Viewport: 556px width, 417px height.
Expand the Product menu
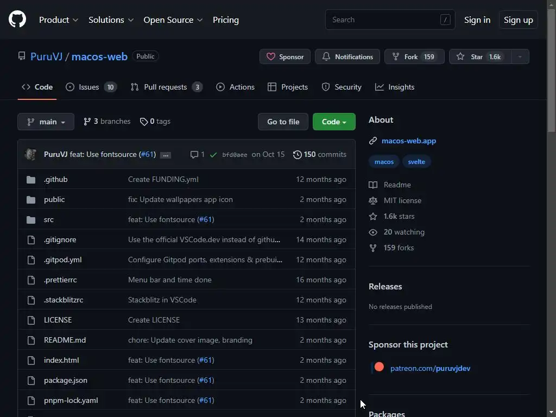point(59,20)
